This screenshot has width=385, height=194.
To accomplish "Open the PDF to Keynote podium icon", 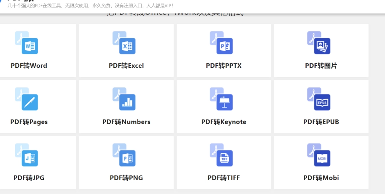I will (x=221, y=99).
